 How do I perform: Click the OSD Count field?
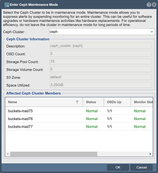(101, 54)
